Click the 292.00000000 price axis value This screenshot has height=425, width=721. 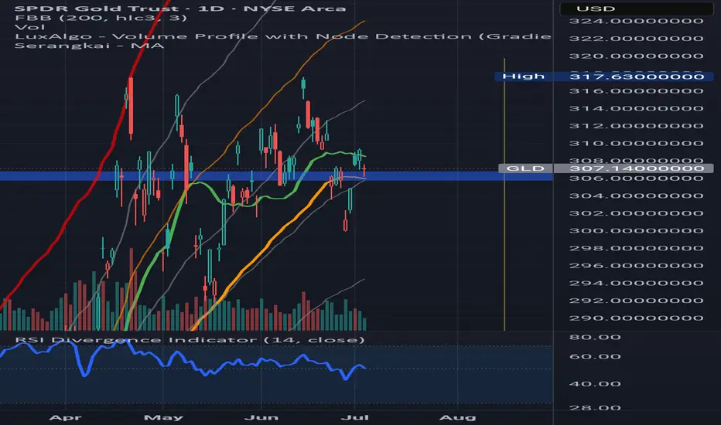pos(637,301)
